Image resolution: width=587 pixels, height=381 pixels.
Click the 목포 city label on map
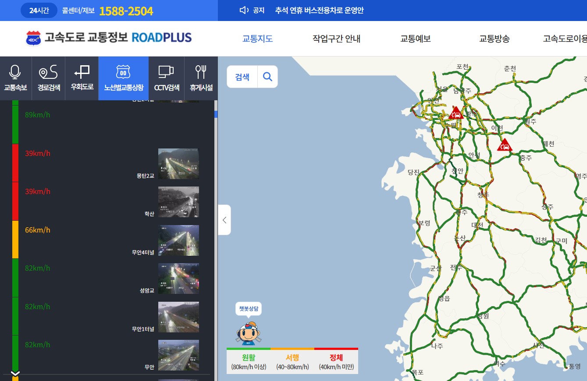[x=417, y=372]
